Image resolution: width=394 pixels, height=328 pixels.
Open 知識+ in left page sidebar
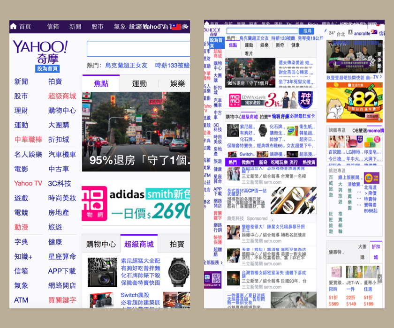coord(23,256)
